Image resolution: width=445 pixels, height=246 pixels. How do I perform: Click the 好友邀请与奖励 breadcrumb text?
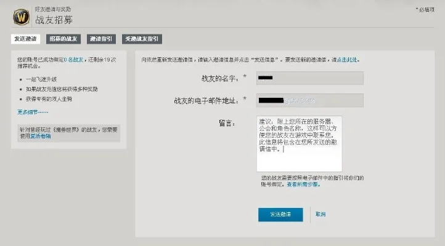point(53,9)
